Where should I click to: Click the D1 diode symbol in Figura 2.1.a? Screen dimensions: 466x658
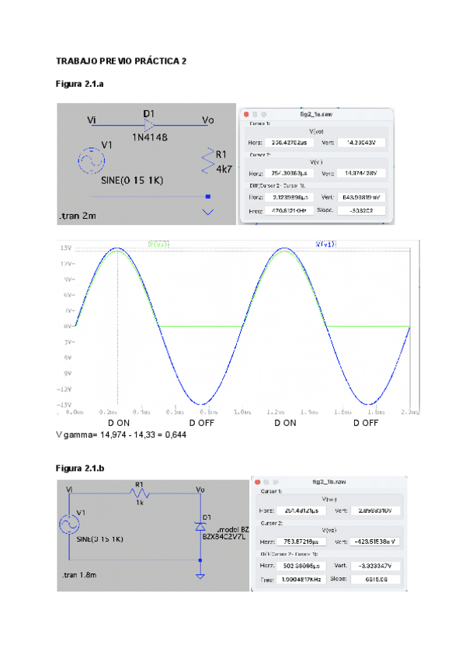[149, 125]
